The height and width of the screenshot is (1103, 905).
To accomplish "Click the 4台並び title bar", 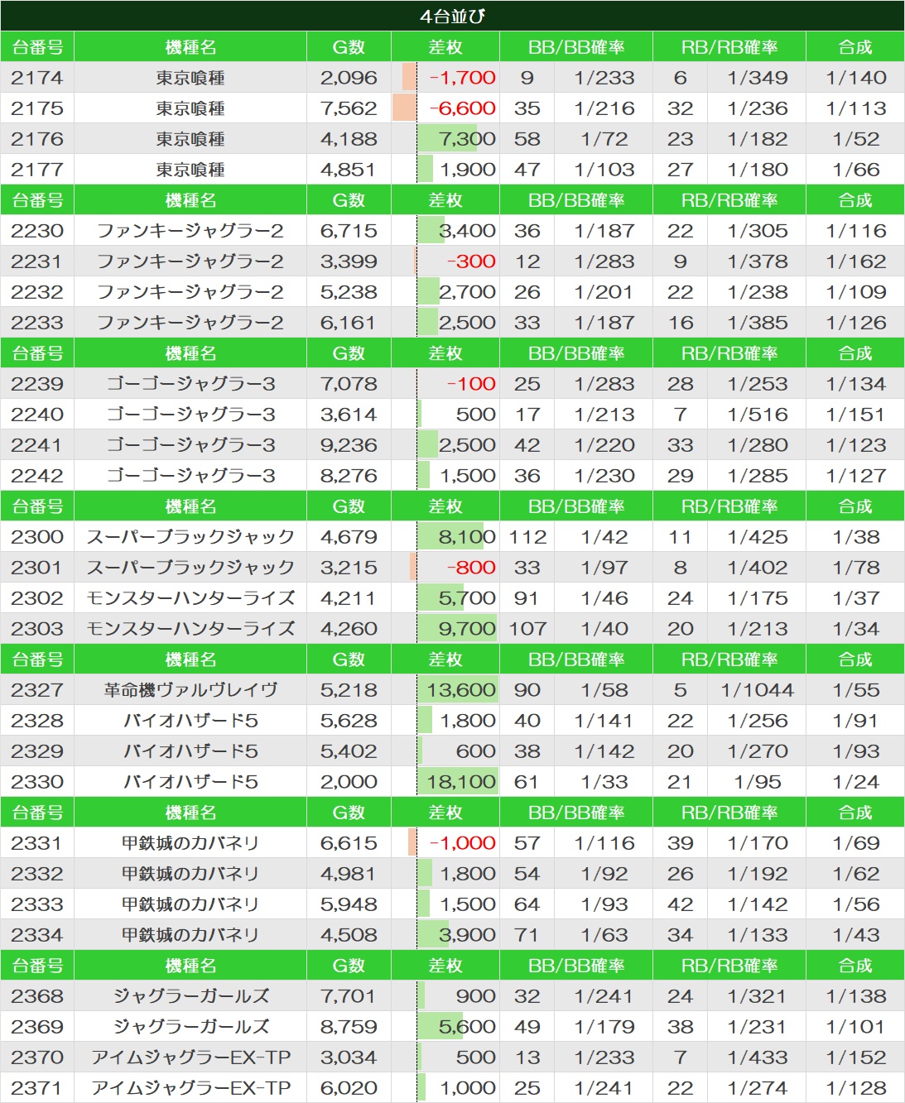I will tap(452, 16).
